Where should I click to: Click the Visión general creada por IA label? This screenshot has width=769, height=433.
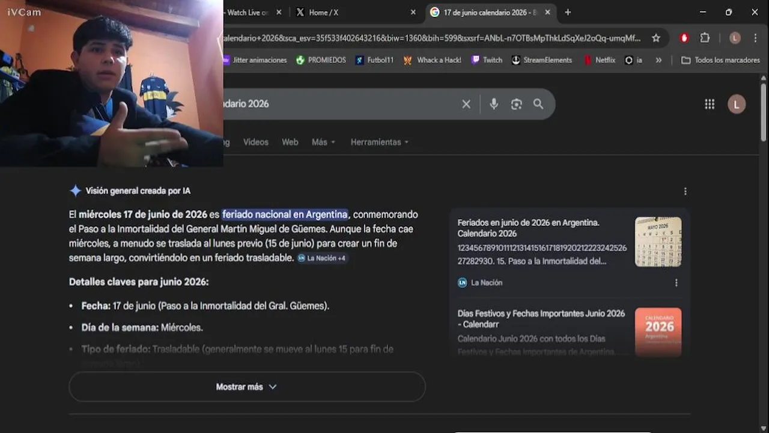click(x=138, y=191)
